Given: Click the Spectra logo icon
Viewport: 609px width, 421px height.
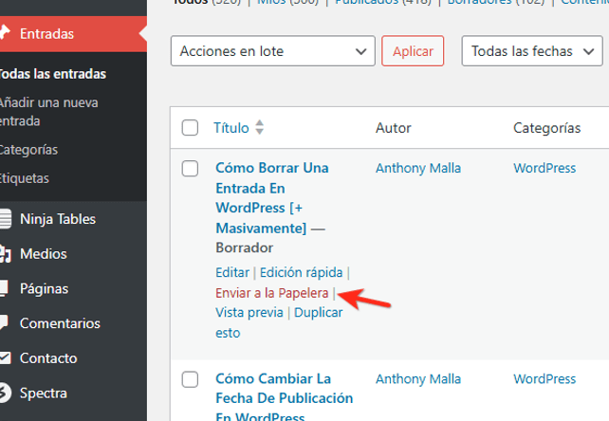Looking at the screenshot, I should pos(5,393).
